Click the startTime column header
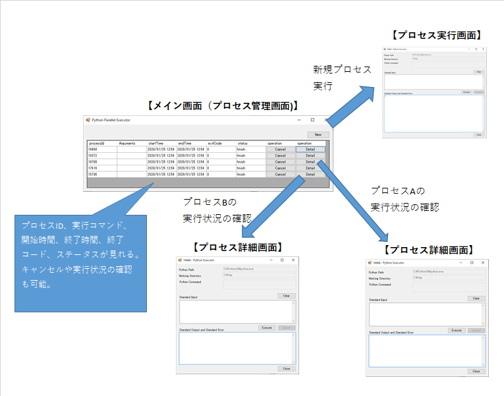Screen dimensions: 504x396 (161, 144)
